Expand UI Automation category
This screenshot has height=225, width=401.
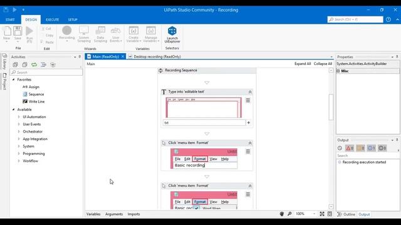point(19,117)
